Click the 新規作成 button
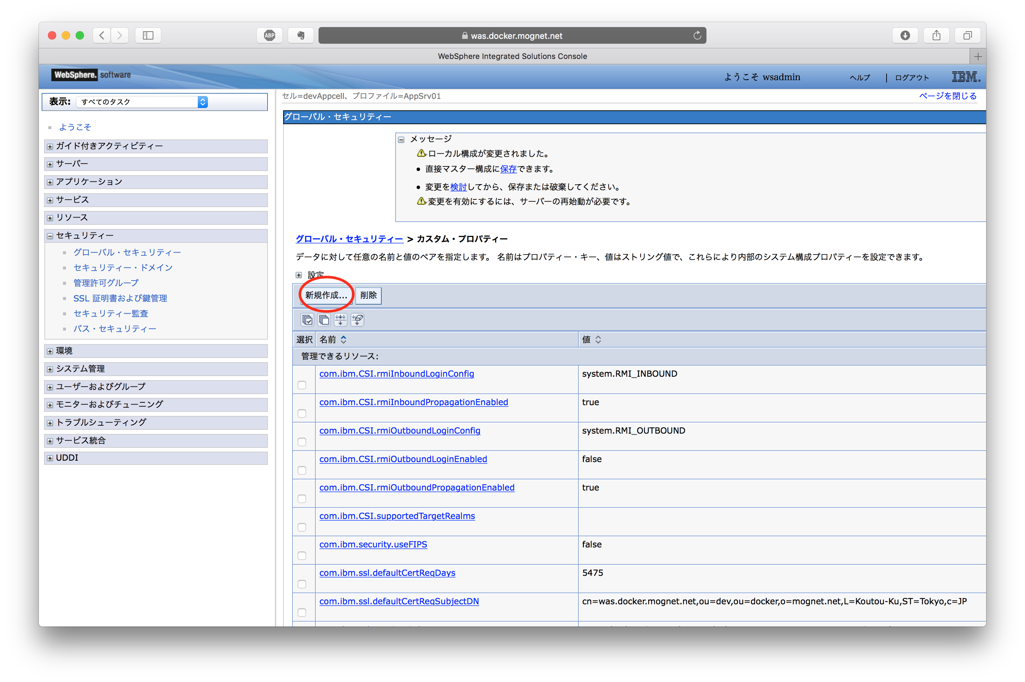1025x682 pixels. [325, 295]
